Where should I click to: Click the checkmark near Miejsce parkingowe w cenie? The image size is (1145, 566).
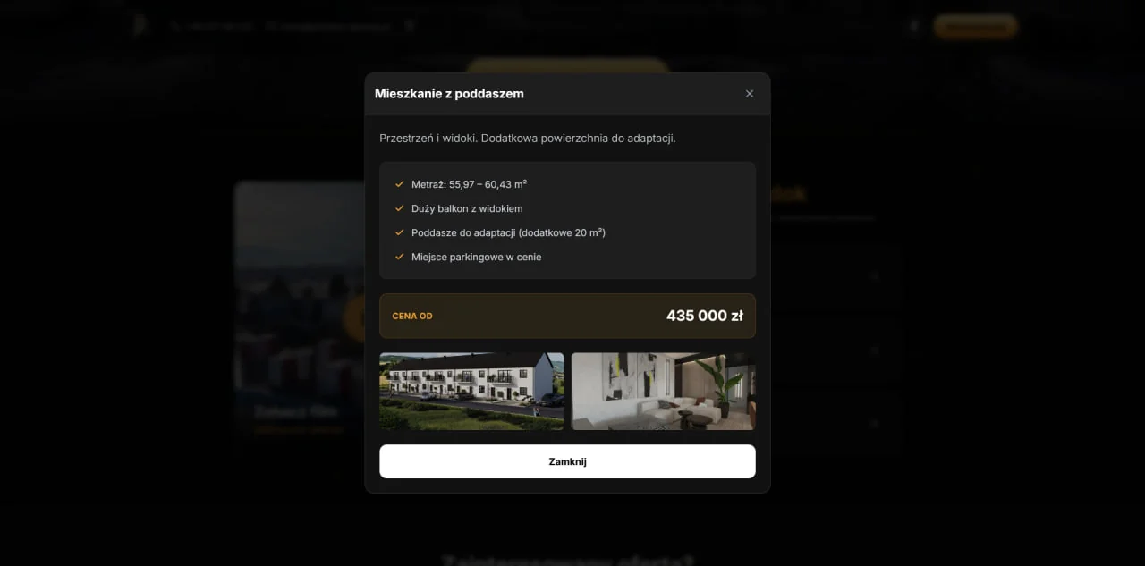398,257
